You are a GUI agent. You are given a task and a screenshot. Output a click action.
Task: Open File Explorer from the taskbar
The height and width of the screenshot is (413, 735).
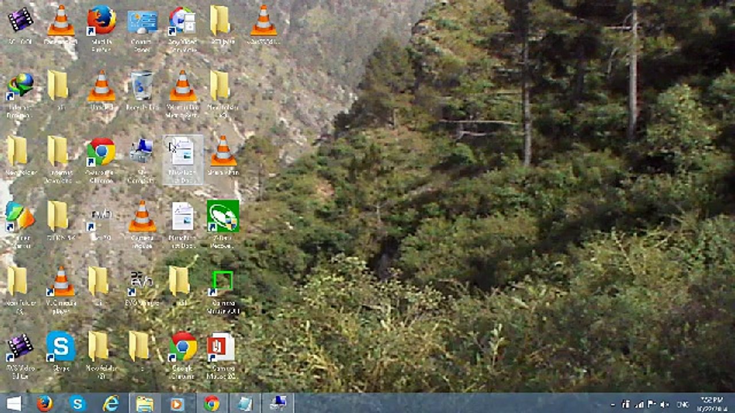(x=145, y=403)
